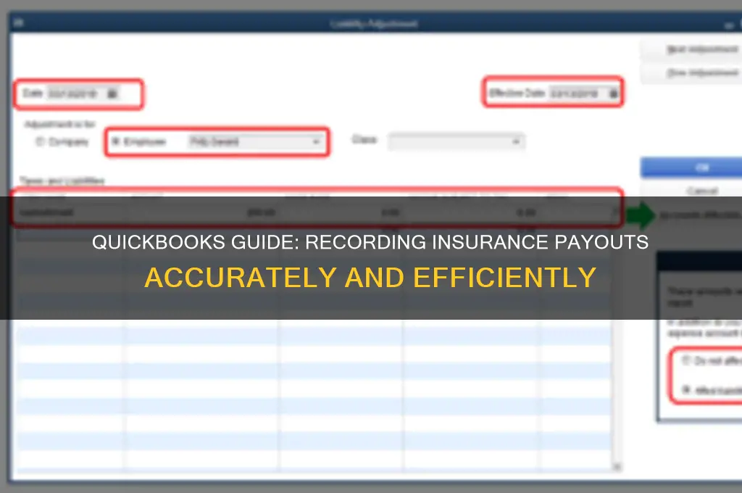Expand the Employee name dropdown
Screen dimensions: 742x493
point(316,141)
